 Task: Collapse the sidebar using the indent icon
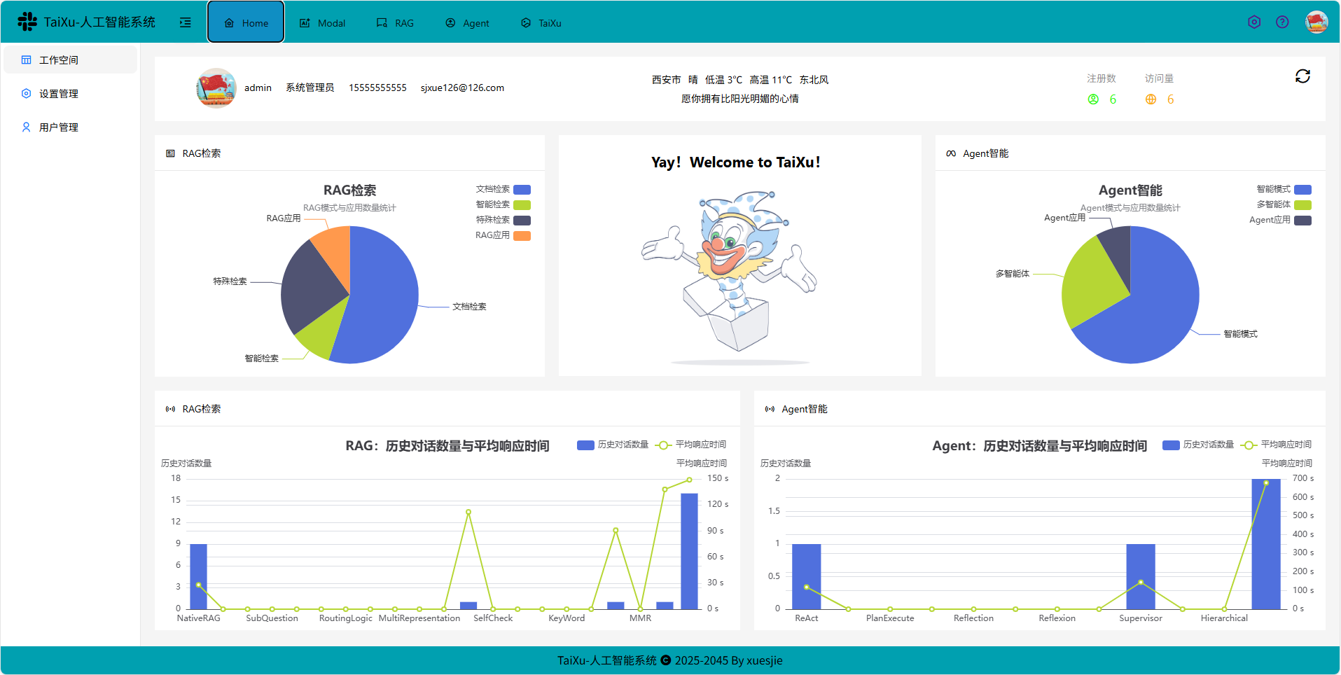pos(185,22)
